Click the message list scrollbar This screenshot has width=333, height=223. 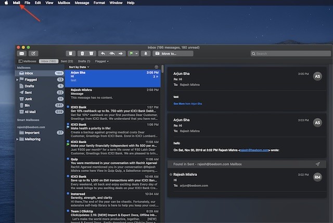(162, 69)
